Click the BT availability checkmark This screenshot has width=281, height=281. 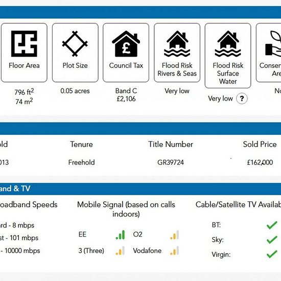[272, 225]
